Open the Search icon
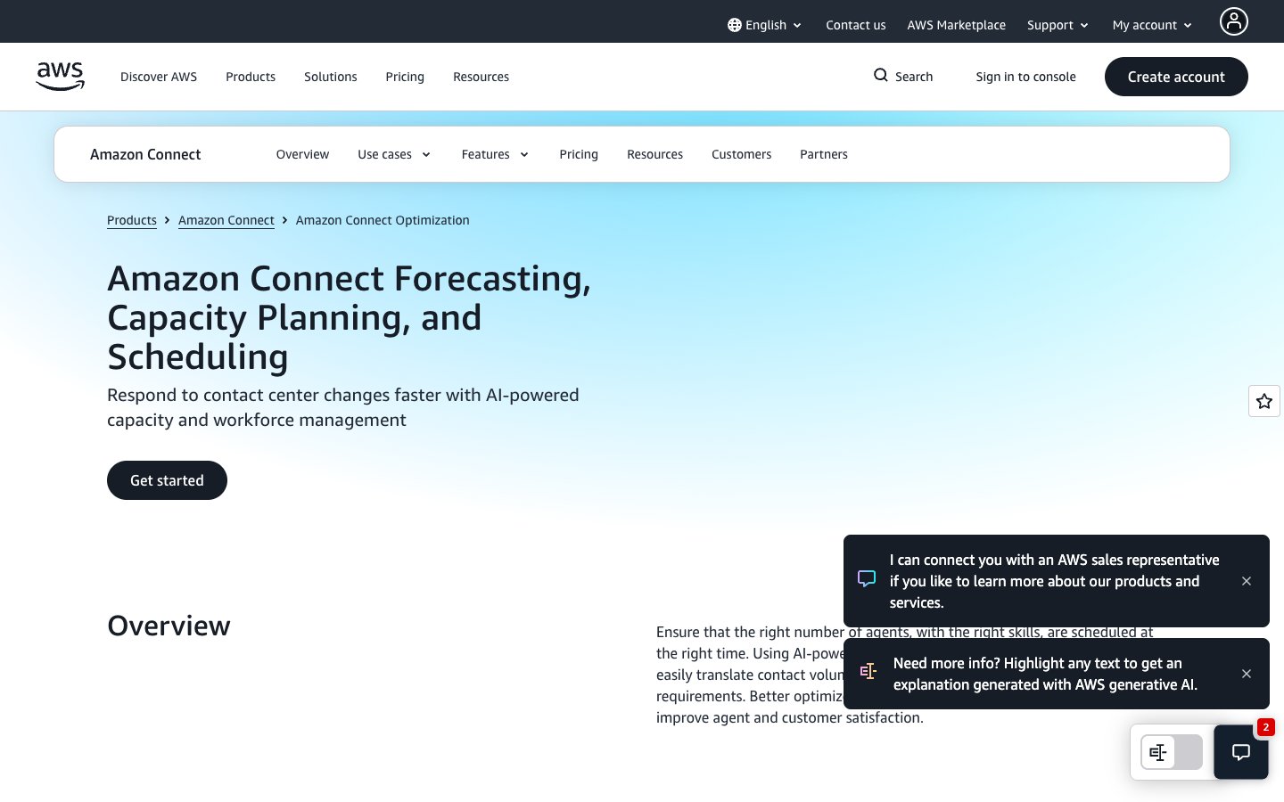1284x802 pixels. coord(881,76)
